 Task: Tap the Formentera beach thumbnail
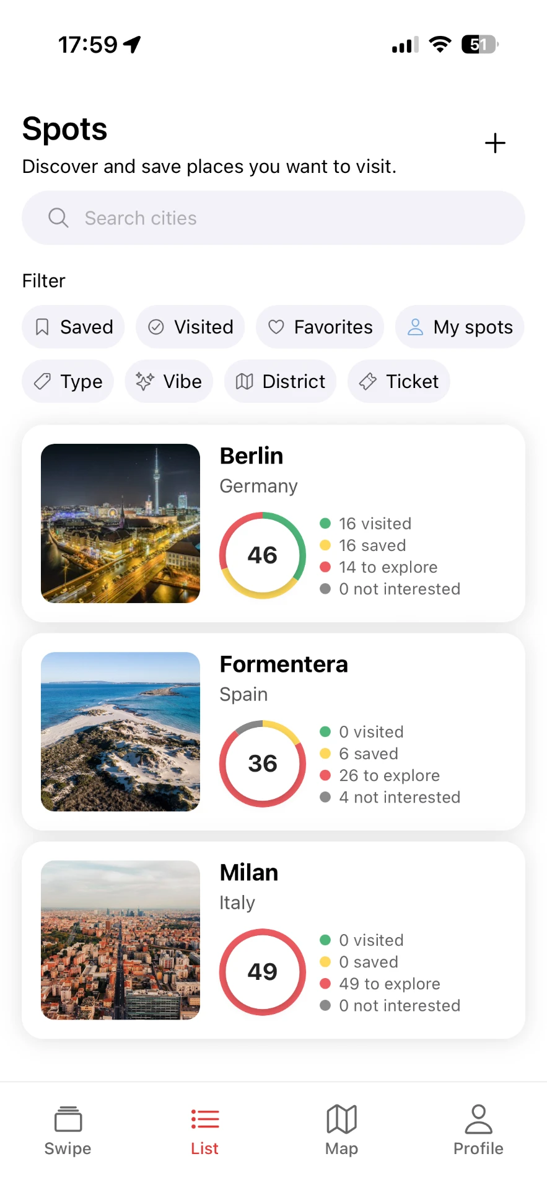[x=120, y=731]
